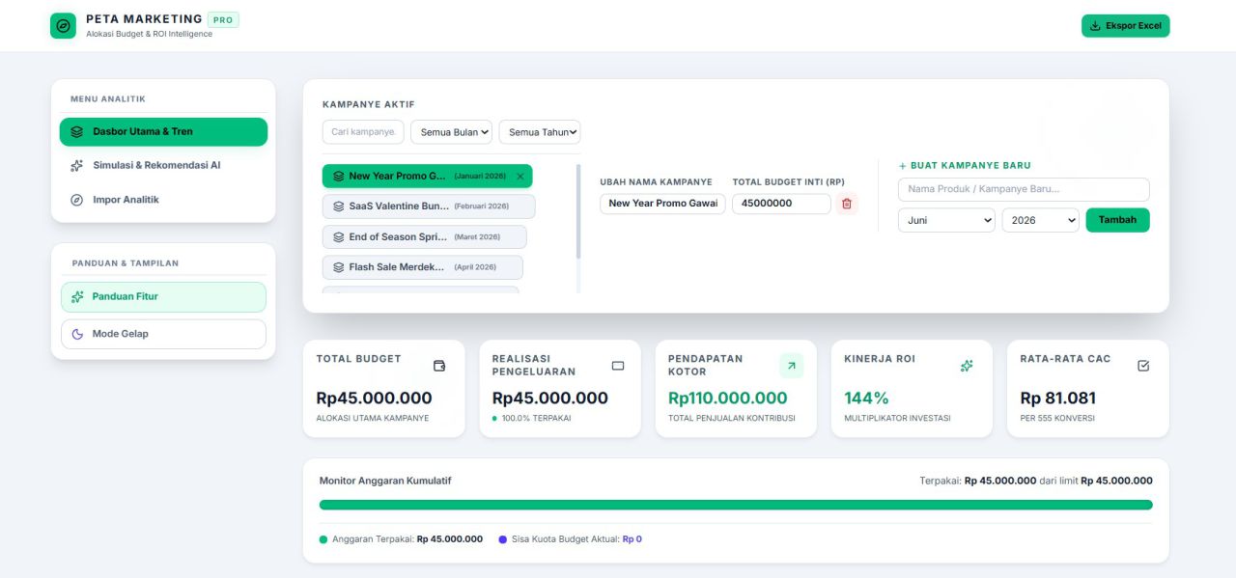Select End of Season Spri... campaign
1236x578 pixels.
point(425,237)
